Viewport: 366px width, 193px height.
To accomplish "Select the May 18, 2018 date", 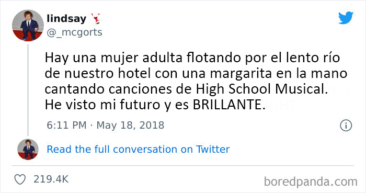I will [x=130, y=126].
